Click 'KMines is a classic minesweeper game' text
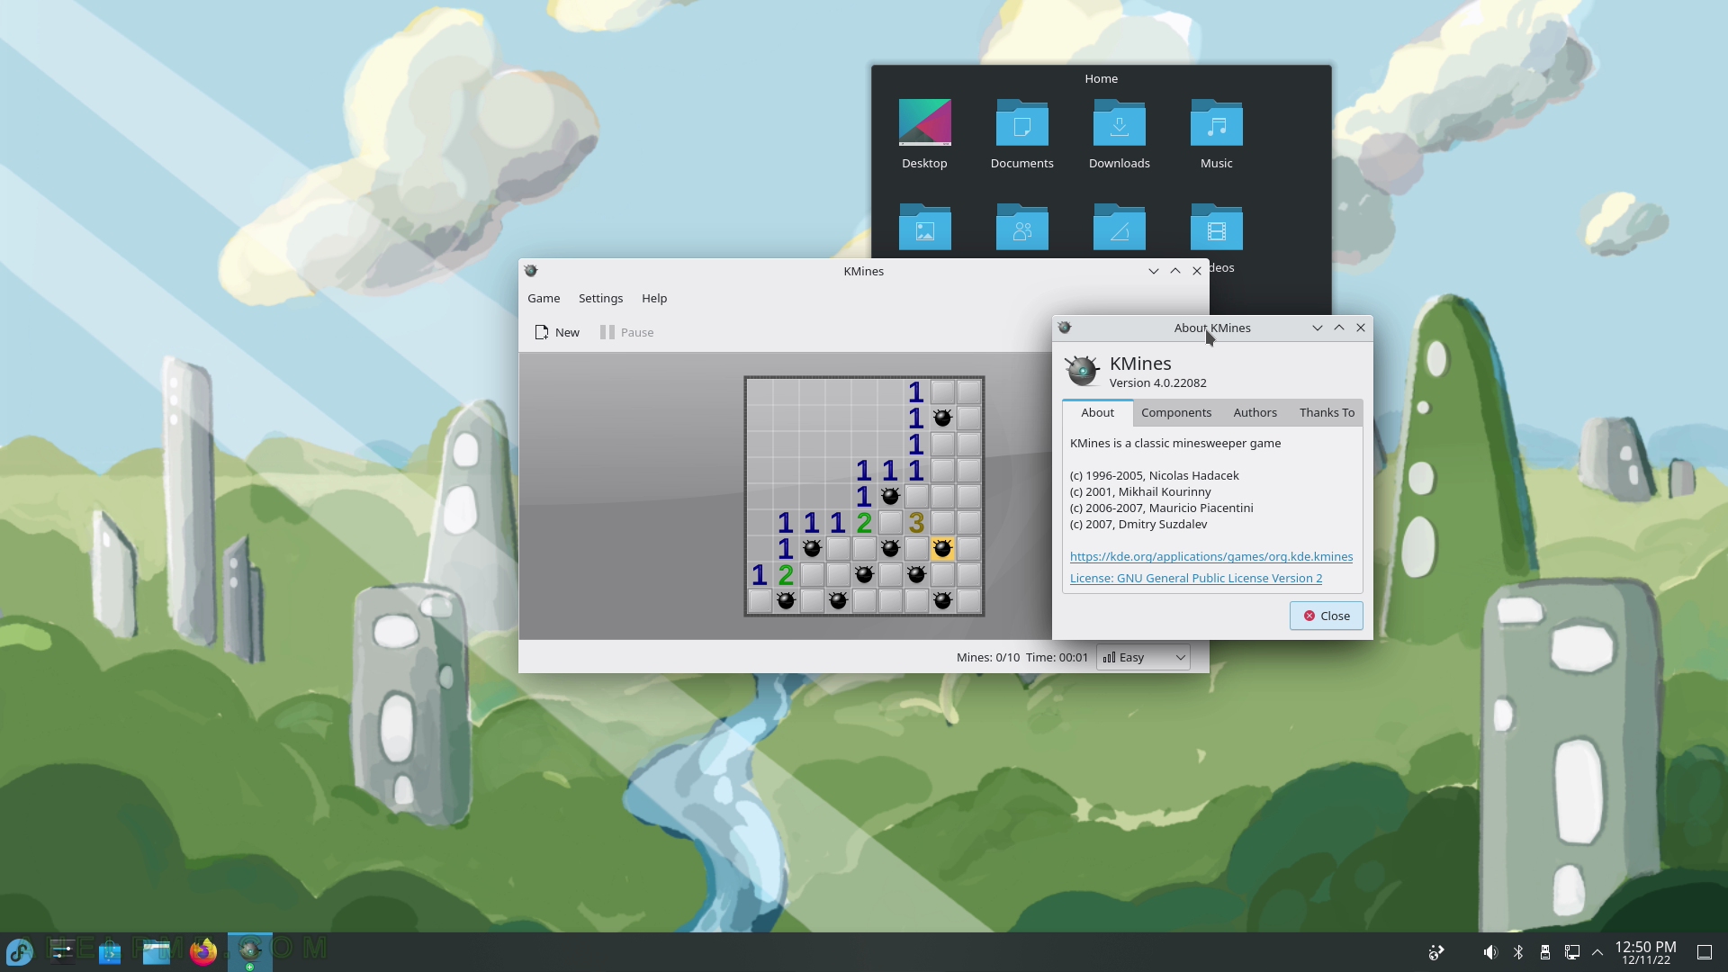 point(1175,443)
